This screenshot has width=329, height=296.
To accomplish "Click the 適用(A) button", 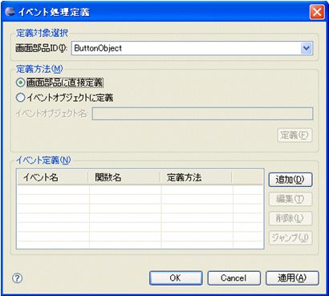I will coord(292,278).
